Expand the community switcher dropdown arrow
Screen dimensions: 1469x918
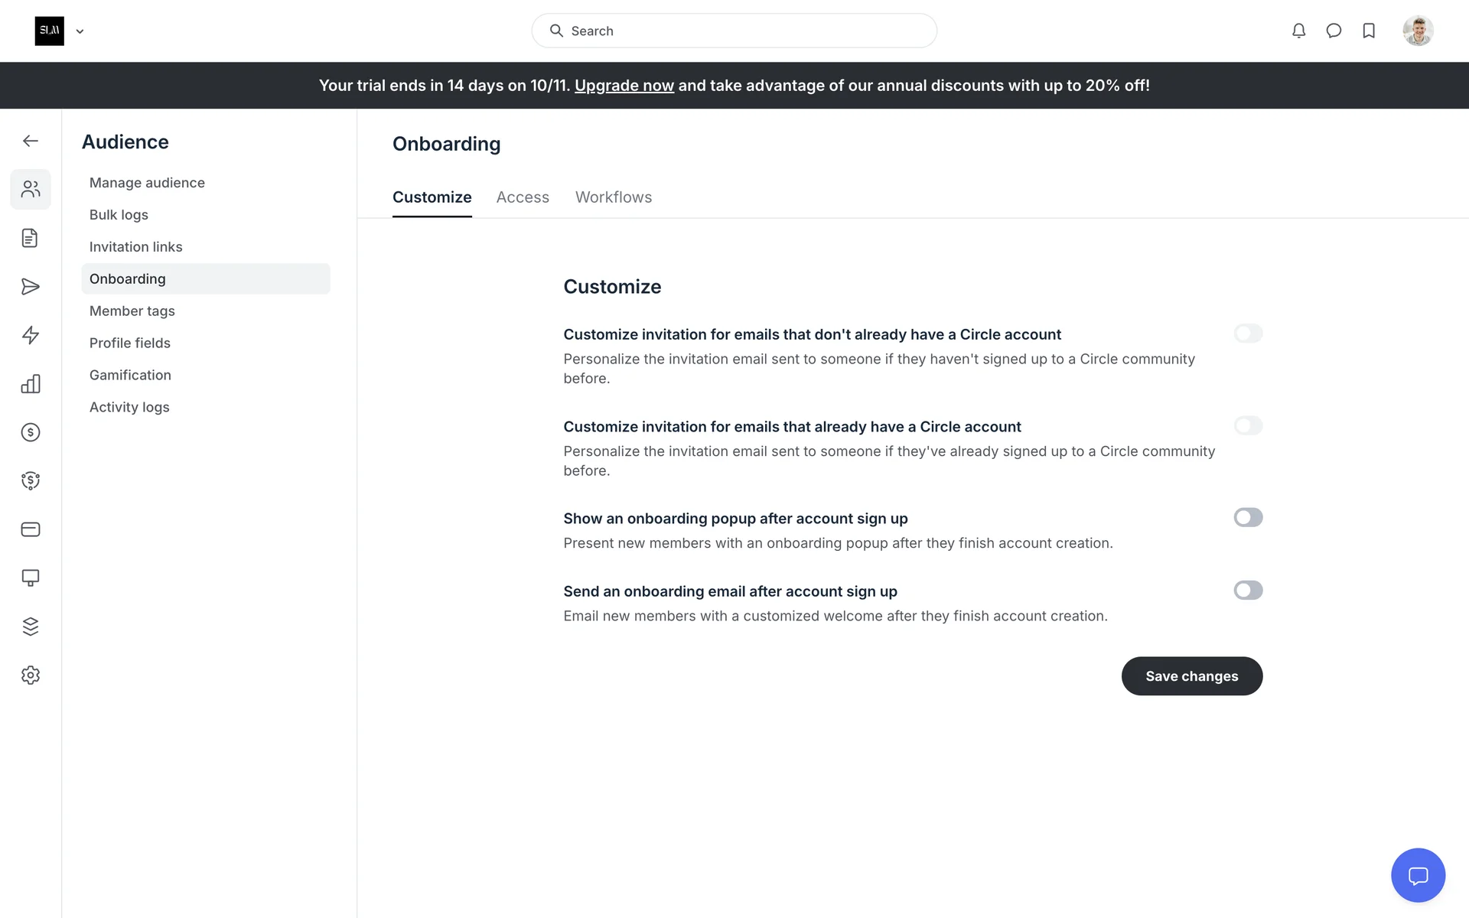click(x=80, y=31)
